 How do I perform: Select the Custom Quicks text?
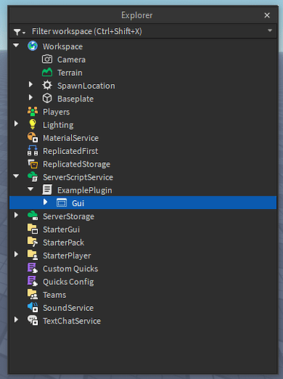point(70,268)
